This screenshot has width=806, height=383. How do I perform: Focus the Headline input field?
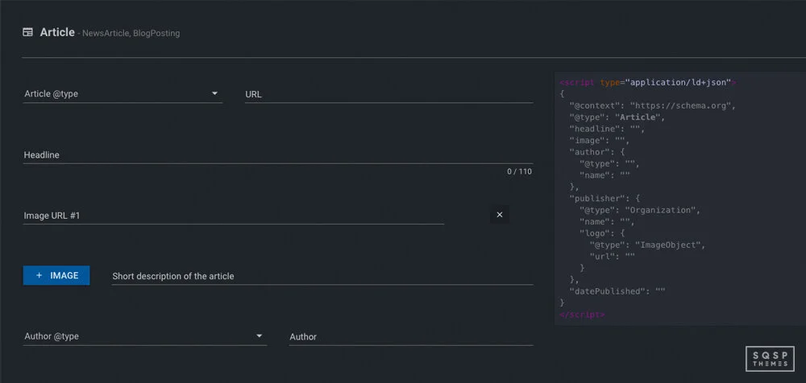[278, 154]
